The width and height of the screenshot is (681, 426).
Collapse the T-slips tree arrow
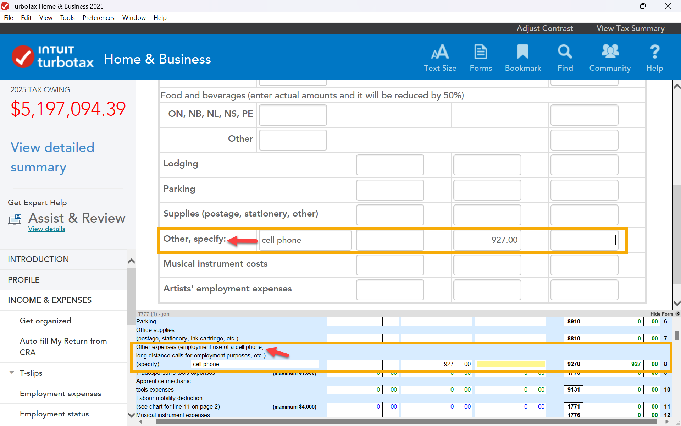(x=12, y=372)
